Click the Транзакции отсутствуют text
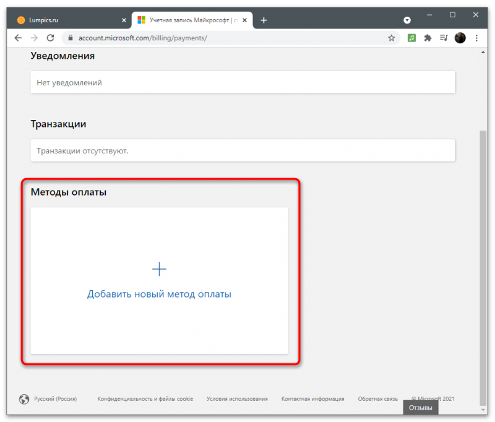The width and height of the screenshot is (495, 422). point(82,151)
